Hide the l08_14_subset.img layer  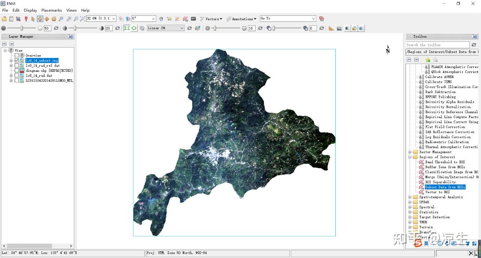click(16, 60)
